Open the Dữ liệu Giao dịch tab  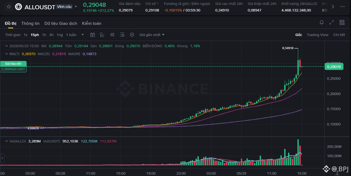point(61,23)
